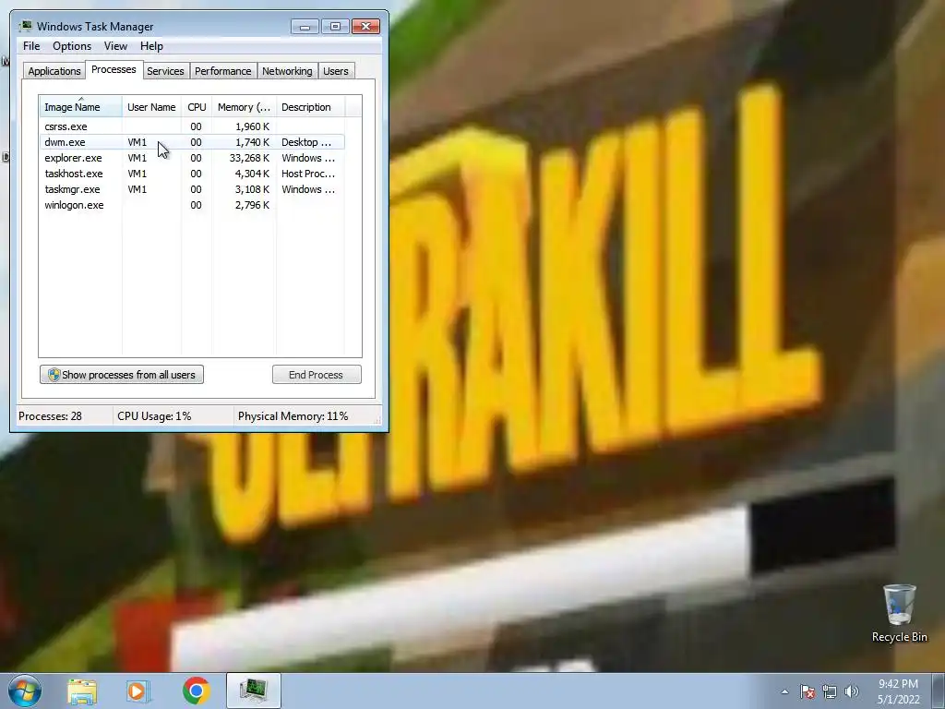Click the Host Proc... description cell
945x709 pixels.
tap(308, 174)
